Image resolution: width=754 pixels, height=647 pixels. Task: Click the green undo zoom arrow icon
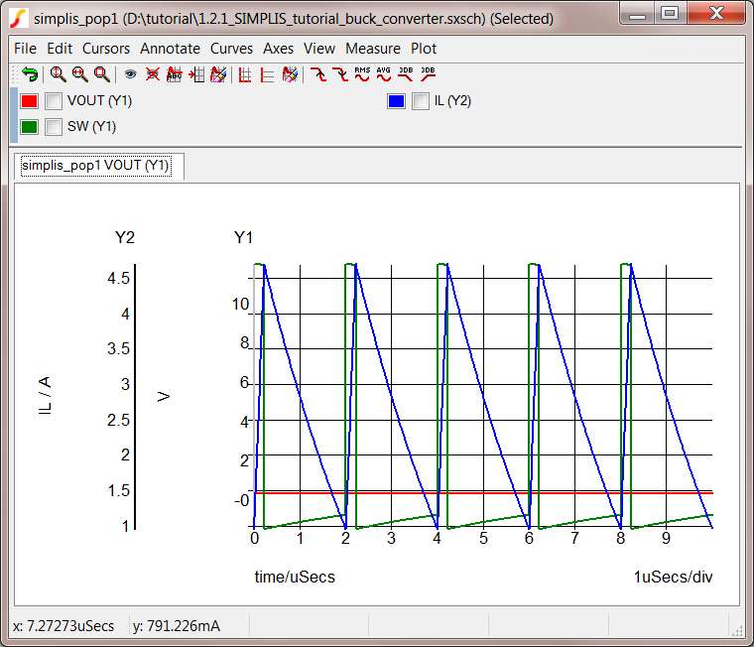click(x=31, y=74)
